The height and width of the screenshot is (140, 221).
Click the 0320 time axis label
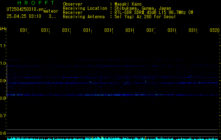215,30
